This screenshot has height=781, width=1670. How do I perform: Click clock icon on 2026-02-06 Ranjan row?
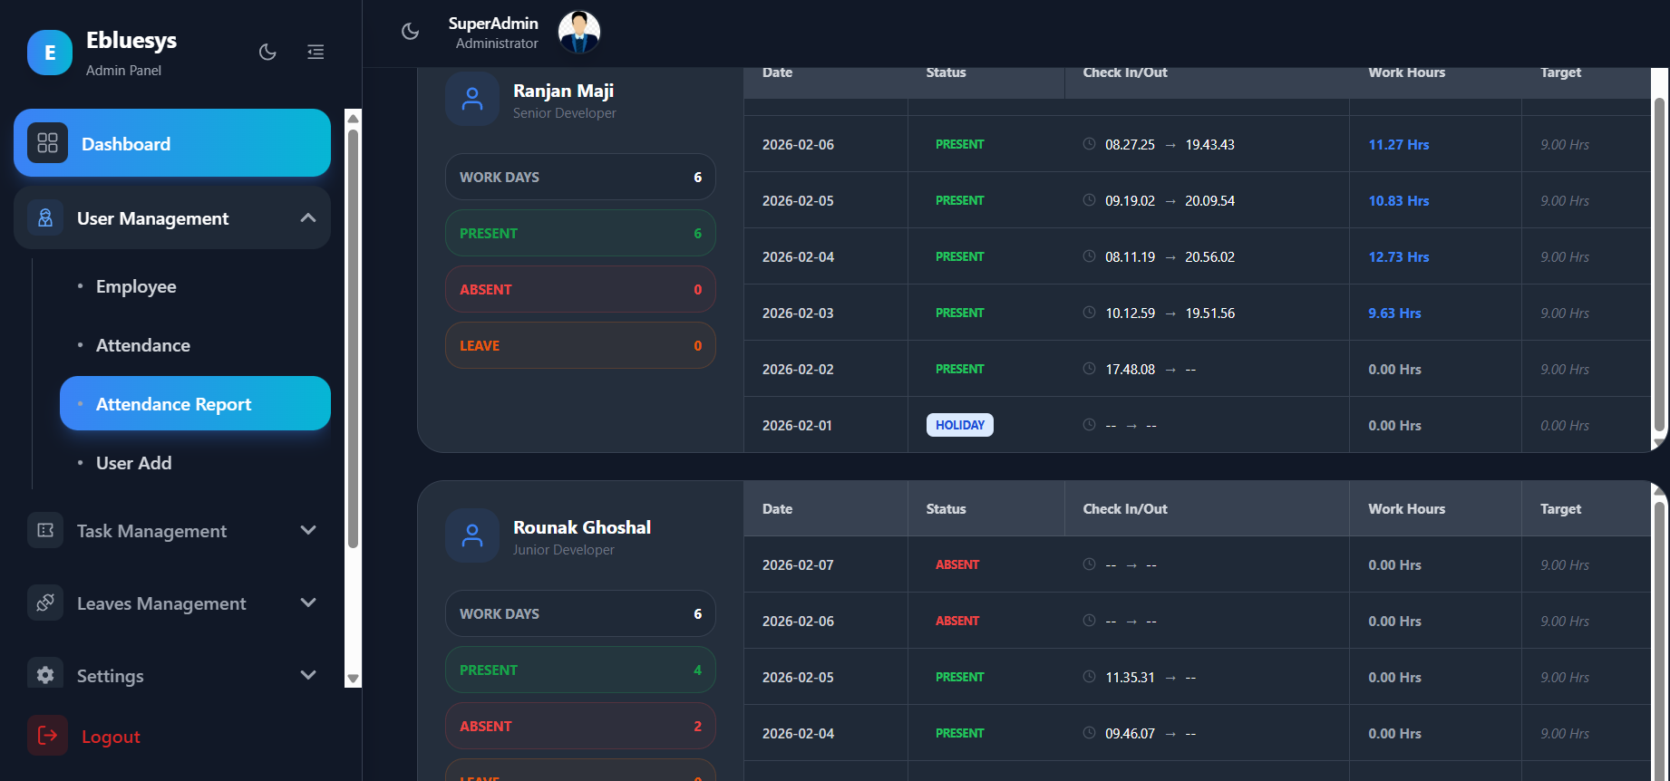pos(1089,144)
